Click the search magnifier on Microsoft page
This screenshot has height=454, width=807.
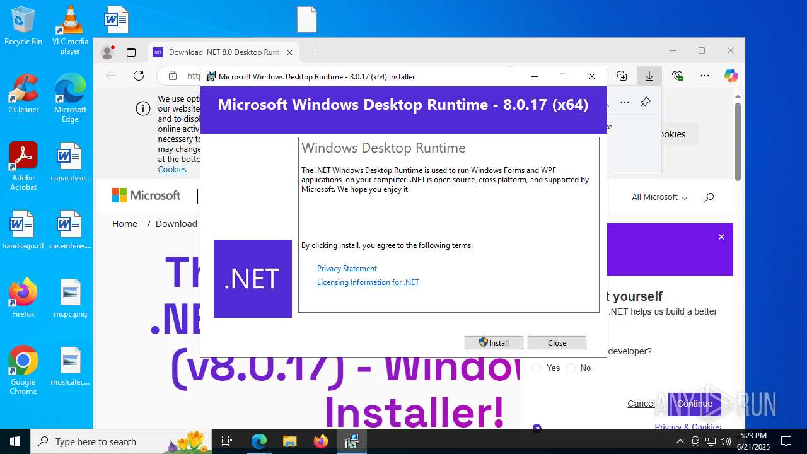coord(709,197)
